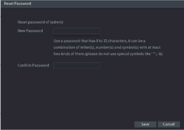Focus the Confirm Password input field
Image resolution: width=184 pixels, height=130 pixels.
[x=77, y=65]
